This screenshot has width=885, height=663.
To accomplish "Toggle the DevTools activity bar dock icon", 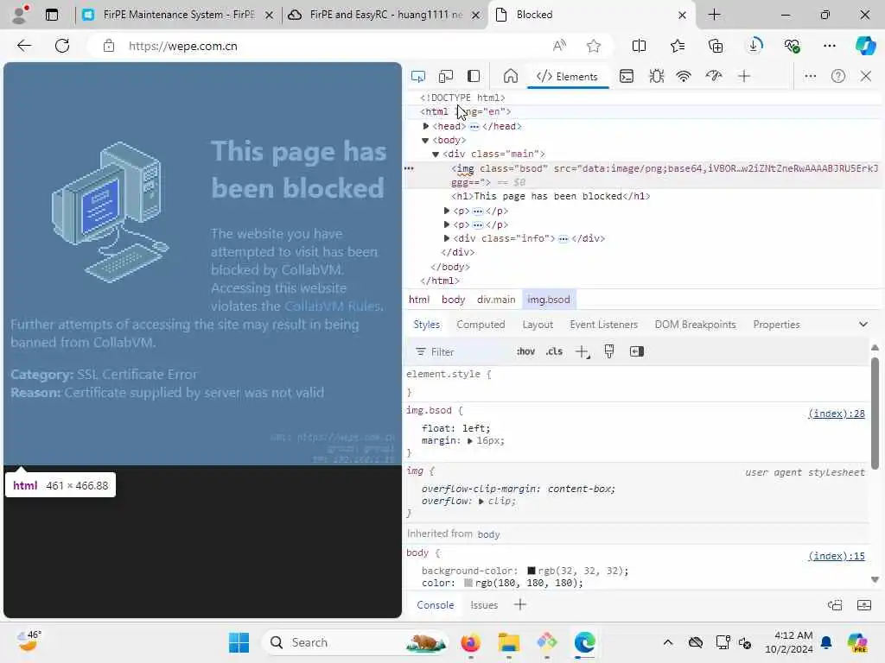I will pos(474,76).
